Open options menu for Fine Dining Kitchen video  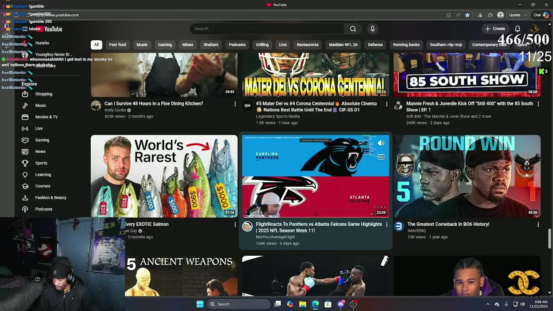[235, 104]
